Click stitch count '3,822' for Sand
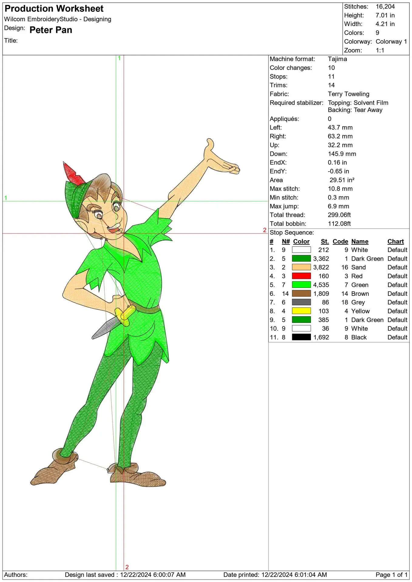 [x=321, y=267]
